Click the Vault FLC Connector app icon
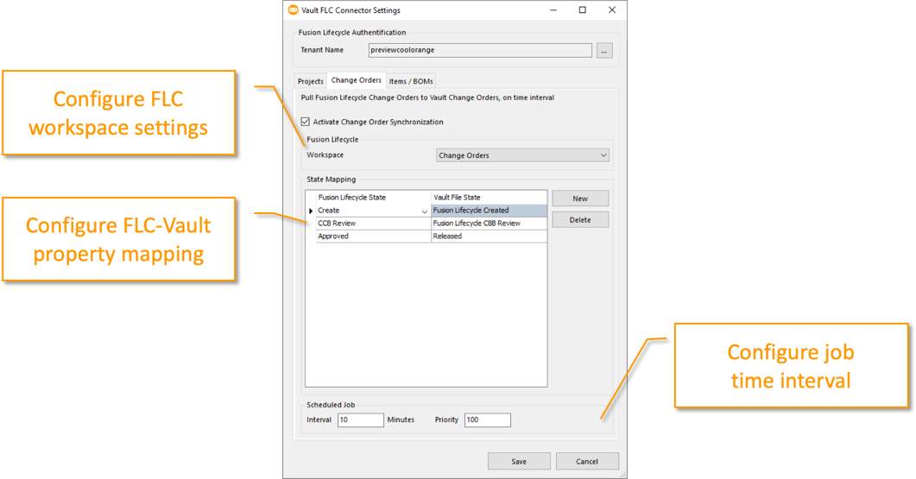This screenshot has width=916, height=479. coord(292,10)
